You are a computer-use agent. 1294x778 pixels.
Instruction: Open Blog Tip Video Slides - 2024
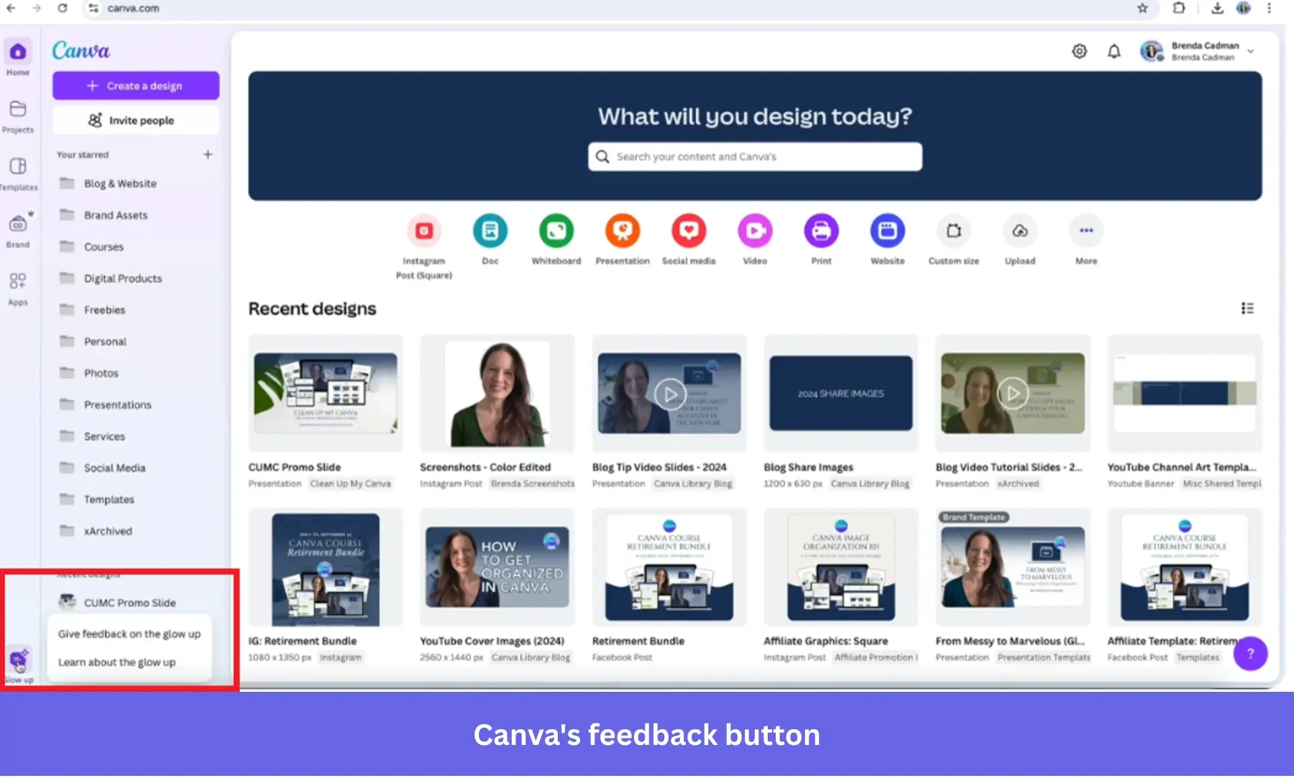click(669, 393)
